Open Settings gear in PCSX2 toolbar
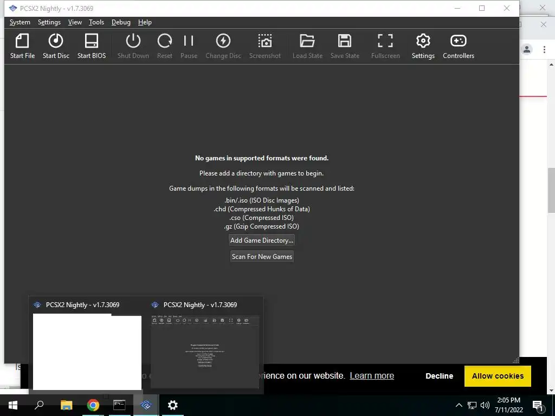 tap(423, 46)
